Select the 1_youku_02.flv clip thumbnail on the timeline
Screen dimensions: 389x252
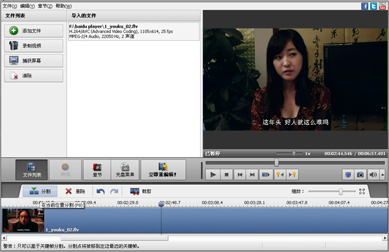tap(23, 220)
